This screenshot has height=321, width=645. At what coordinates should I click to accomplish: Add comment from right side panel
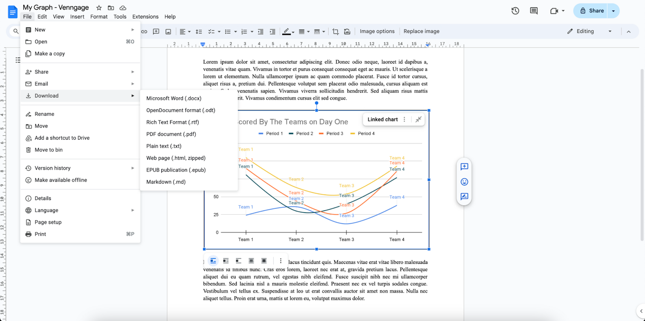[464, 166]
